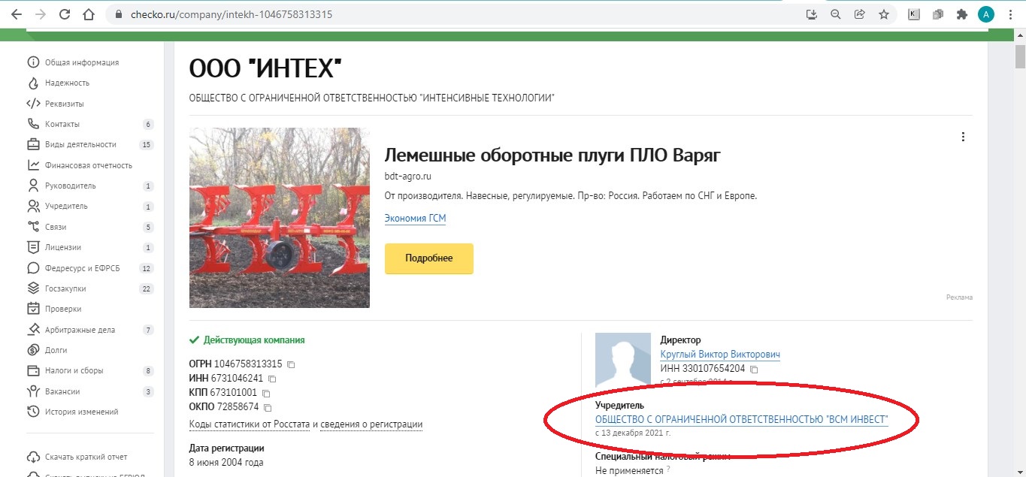The height and width of the screenshot is (477, 1026).
Task: Click the Связи graph icon in the sidebar
Action: (33, 227)
